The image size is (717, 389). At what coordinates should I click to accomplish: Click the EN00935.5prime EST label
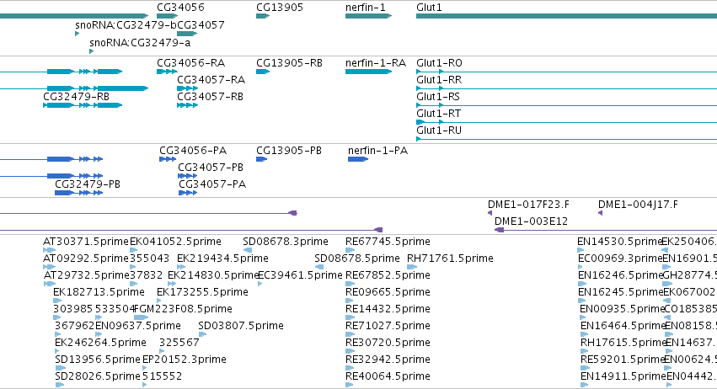pos(622,309)
